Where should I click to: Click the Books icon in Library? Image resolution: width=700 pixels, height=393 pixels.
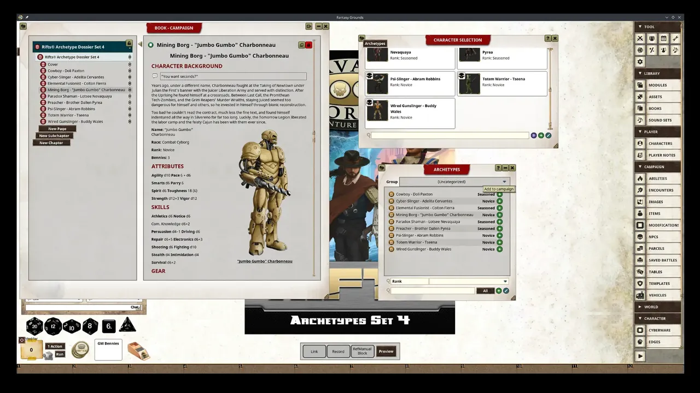640,109
